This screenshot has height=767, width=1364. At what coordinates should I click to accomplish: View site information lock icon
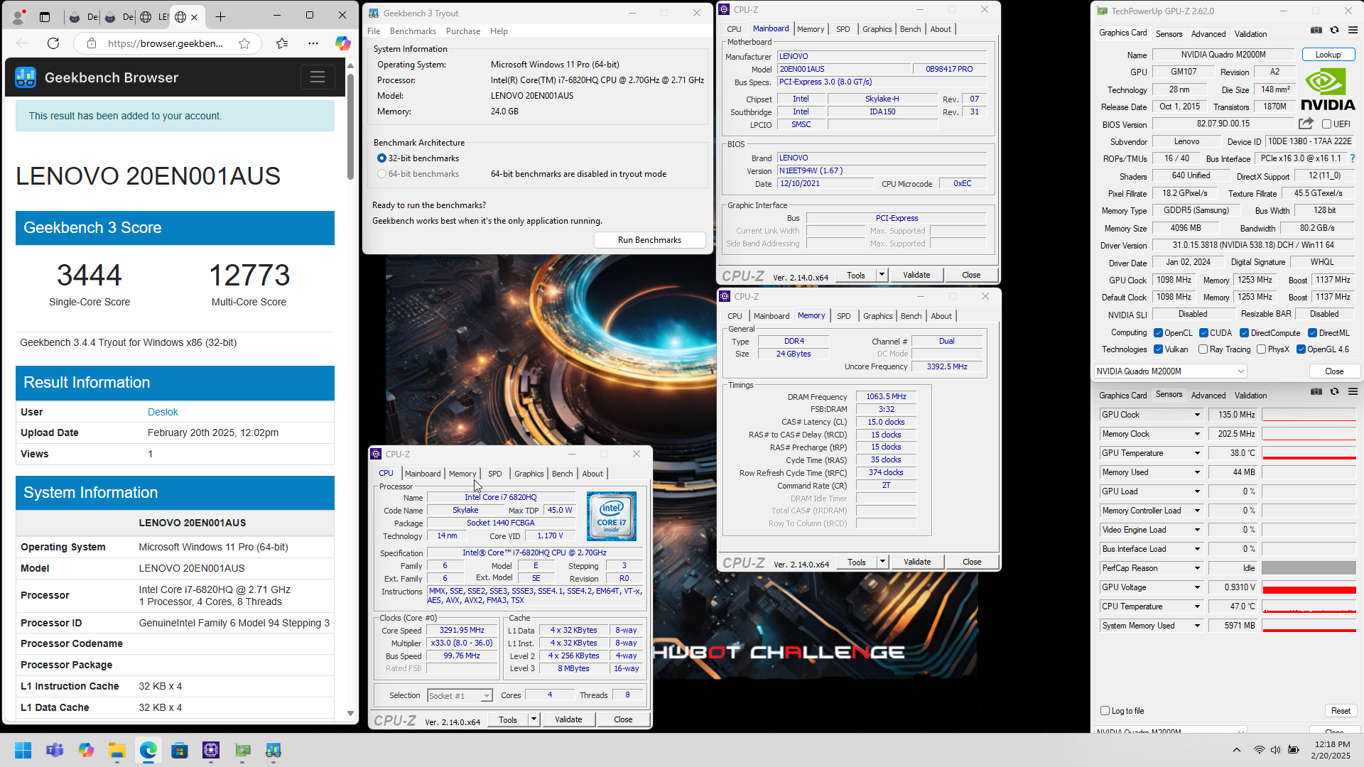pyautogui.click(x=92, y=43)
